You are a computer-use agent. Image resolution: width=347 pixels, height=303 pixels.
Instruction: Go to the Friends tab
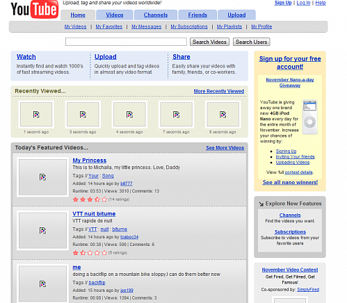pos(197,15)
